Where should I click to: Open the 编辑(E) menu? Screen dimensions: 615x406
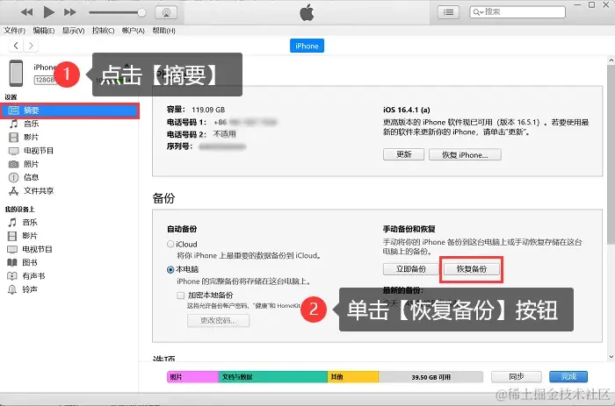tap(44, 31)
